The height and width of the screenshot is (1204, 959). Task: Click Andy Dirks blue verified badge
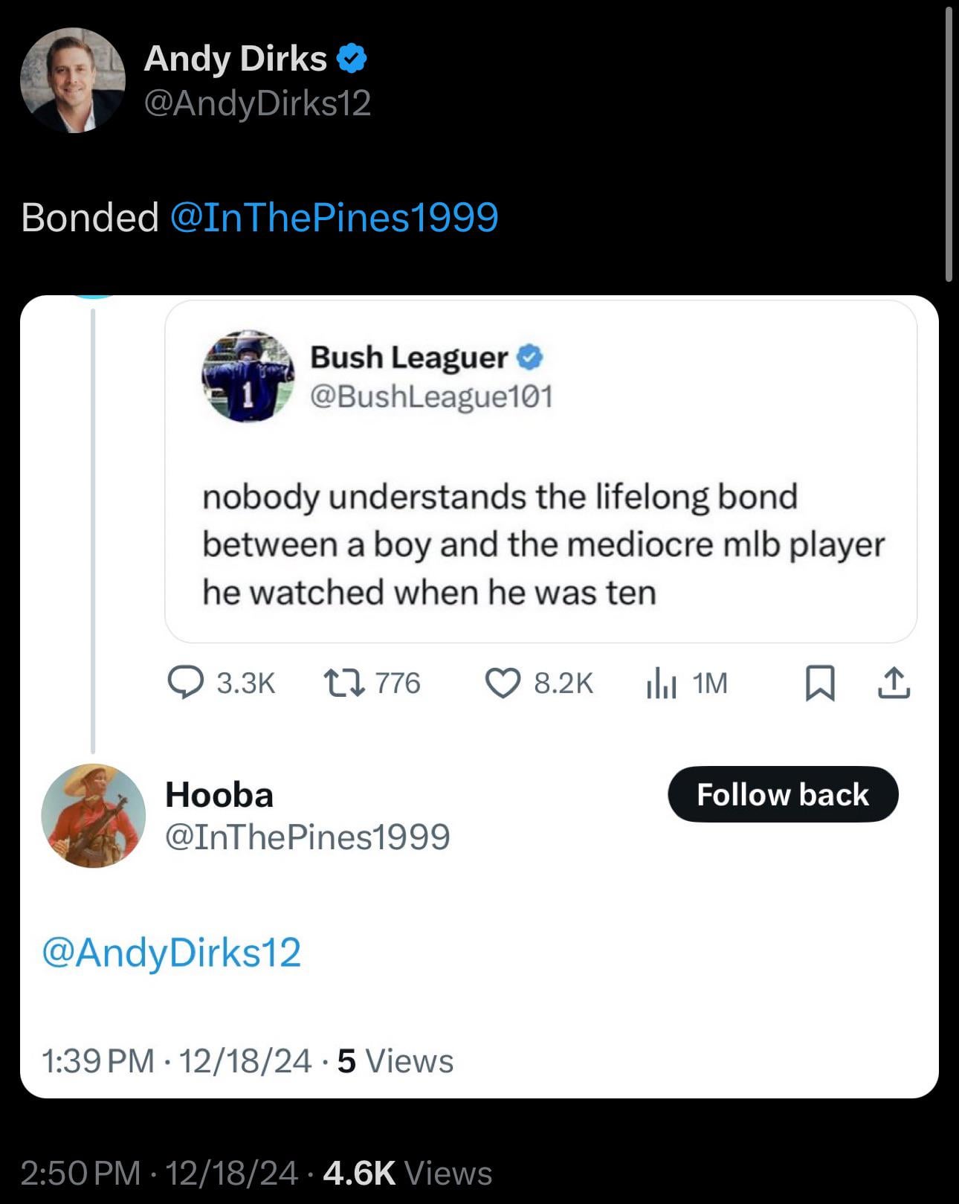tap(352, 59)
